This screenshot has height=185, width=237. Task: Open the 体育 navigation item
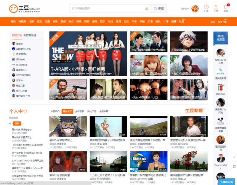pos(118,21)
